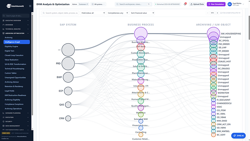Collapse the Archiving Optimization section
The height and width of the screenshot is (141, 250).
pos(28,33)
